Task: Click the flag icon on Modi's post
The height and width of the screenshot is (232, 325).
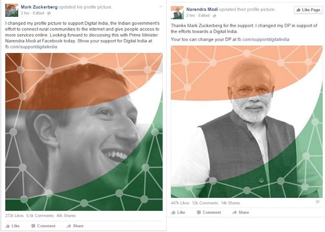Action: click(x=318, y=202)
